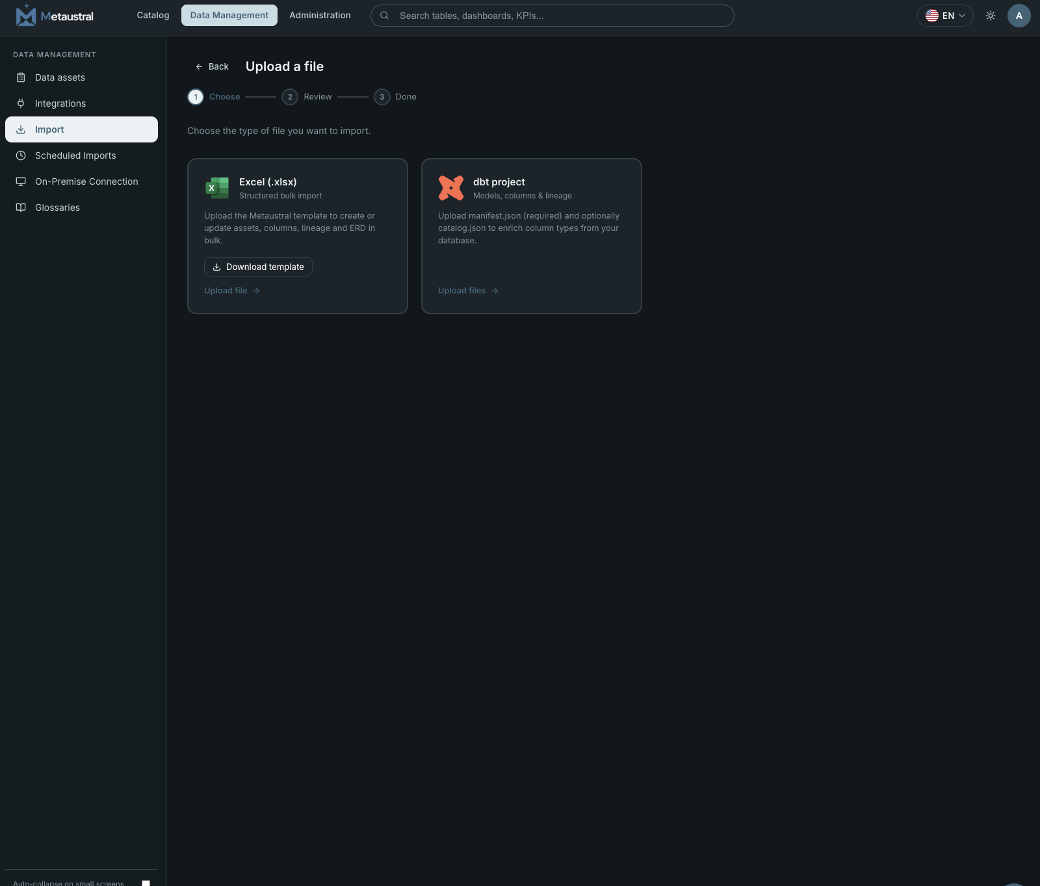
Task: Select the dbt project card title
Action: tap(499, 182)
